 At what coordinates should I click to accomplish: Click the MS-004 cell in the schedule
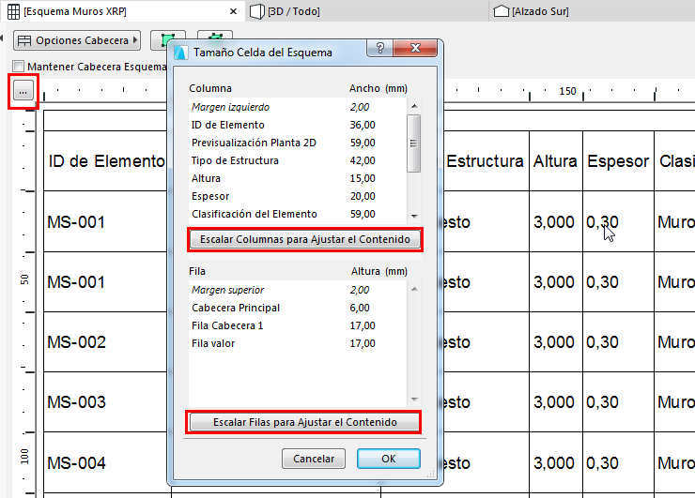pos(106,462)
